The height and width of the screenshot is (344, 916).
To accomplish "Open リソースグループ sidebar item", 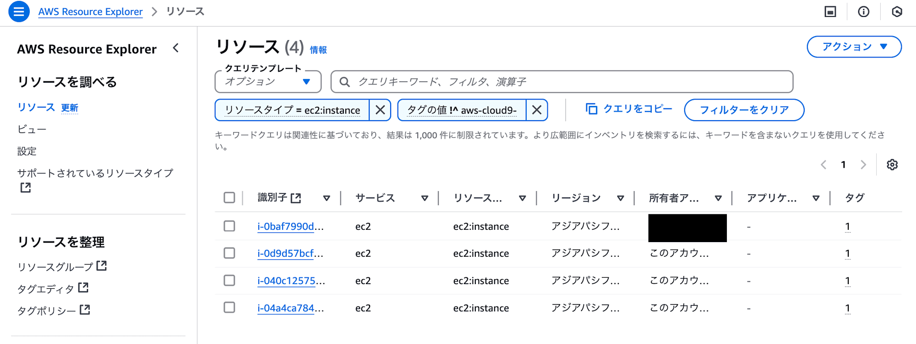I will point(55,266).
